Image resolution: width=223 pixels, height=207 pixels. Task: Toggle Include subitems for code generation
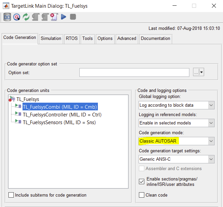(11, 195)
